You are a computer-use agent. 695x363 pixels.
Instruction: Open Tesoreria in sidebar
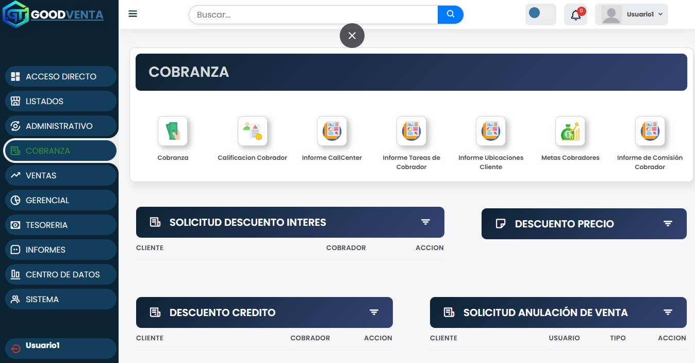click(61, 225)
